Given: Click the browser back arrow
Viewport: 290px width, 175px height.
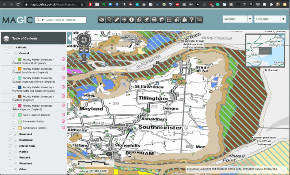Looking at the screenshot, I should point(5,4).
